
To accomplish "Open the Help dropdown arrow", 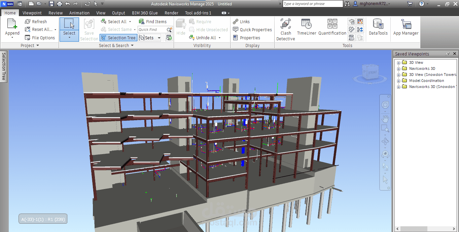I will [x=428, y=4].
